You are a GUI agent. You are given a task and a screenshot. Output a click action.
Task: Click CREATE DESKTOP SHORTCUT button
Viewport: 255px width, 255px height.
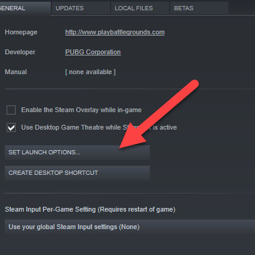(77, 173)
